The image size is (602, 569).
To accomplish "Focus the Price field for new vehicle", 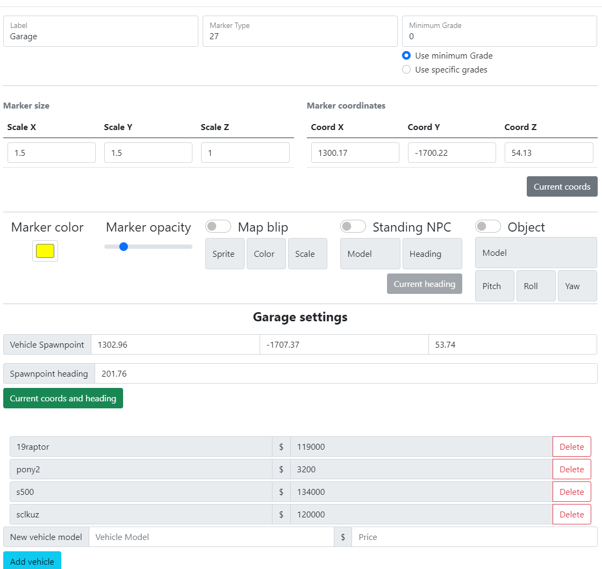I will coord(474,537).
